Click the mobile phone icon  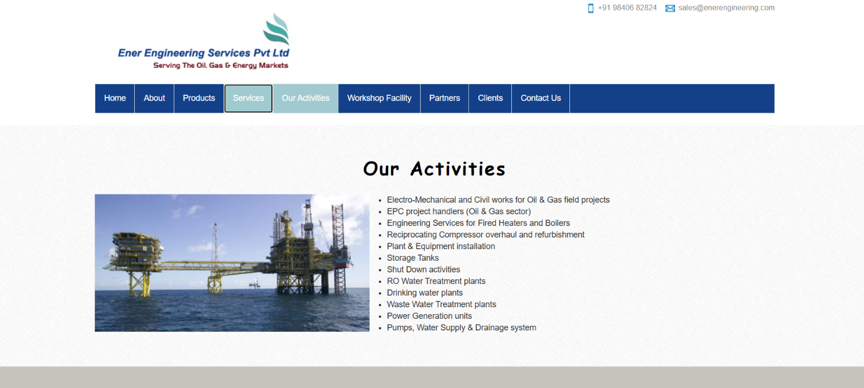pos(591,8)
